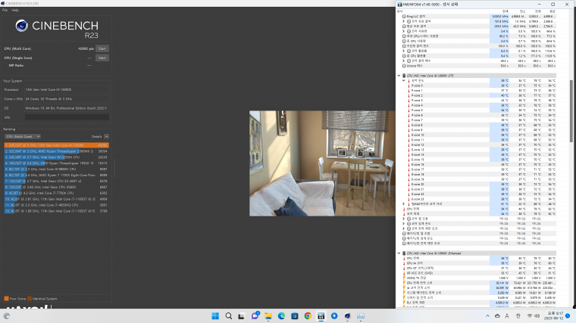576x323 pixels.
Task: Click thermometer icon beside P-core 0 row
Action: click(409, 85)
